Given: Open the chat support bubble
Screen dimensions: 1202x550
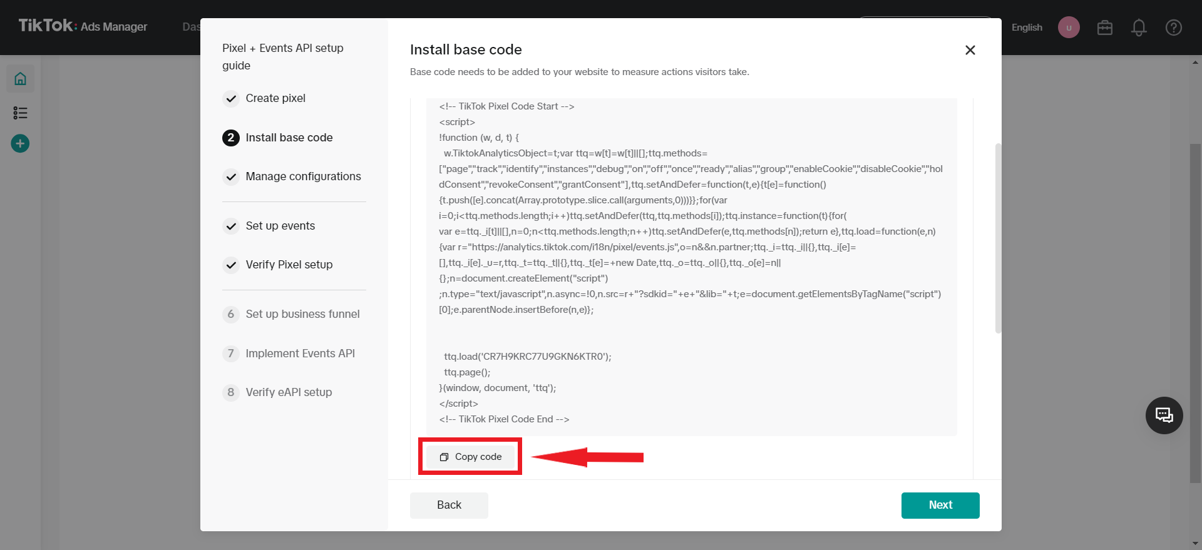Looking at the screenshot, I should [x=1164, y=415].
